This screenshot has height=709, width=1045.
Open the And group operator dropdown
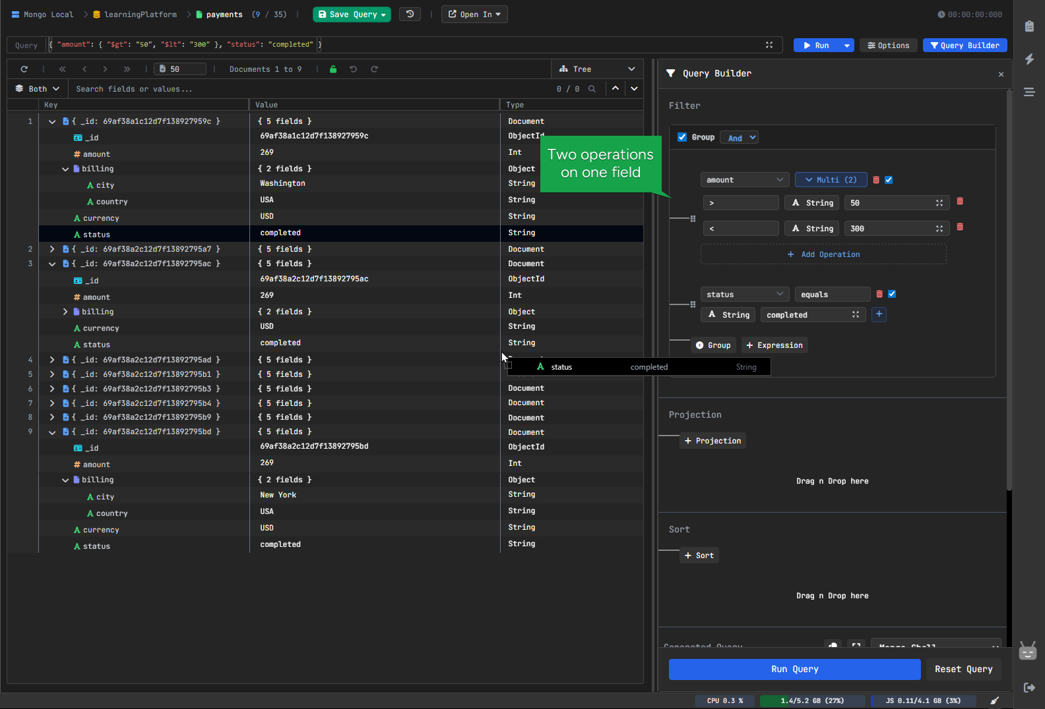pyautogui.click(x=739, y=137)
